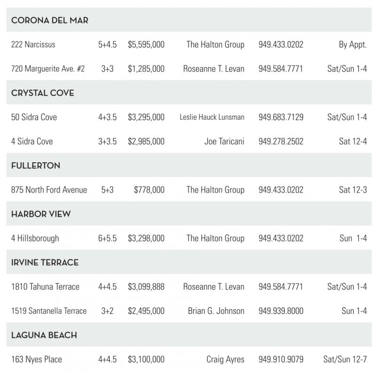
Task: Open the 1519 Santanella Terrace listing
Action: tap(49, 311)
